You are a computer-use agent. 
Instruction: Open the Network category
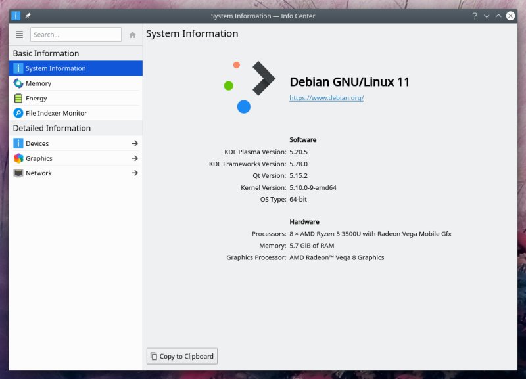click(76, 173)
